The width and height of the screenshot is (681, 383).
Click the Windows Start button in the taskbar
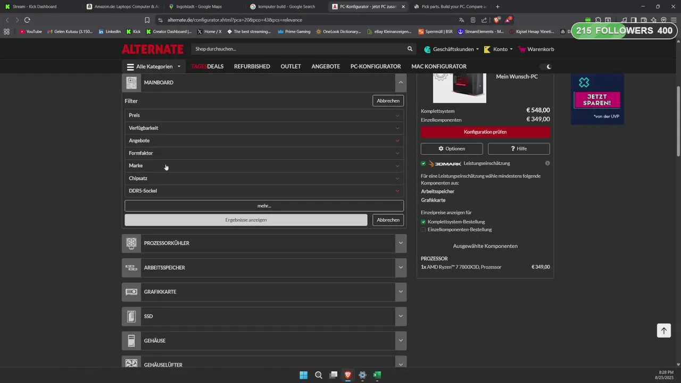[303, 375]
